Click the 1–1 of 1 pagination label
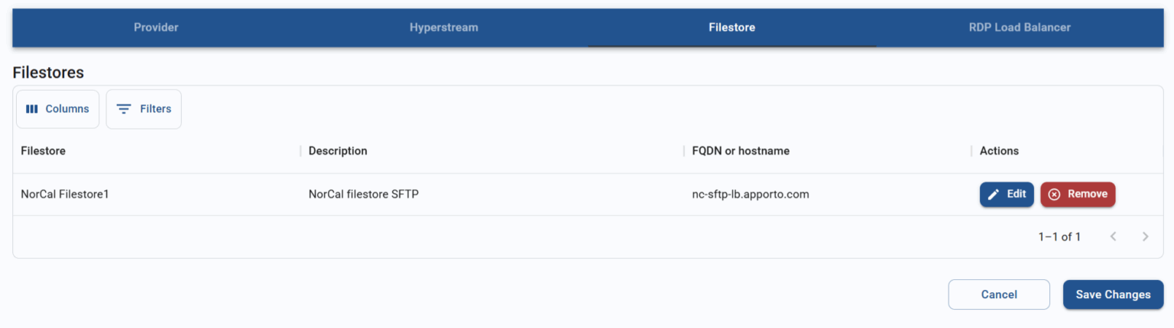The image size is (1174, 328). click(1059, 236)
